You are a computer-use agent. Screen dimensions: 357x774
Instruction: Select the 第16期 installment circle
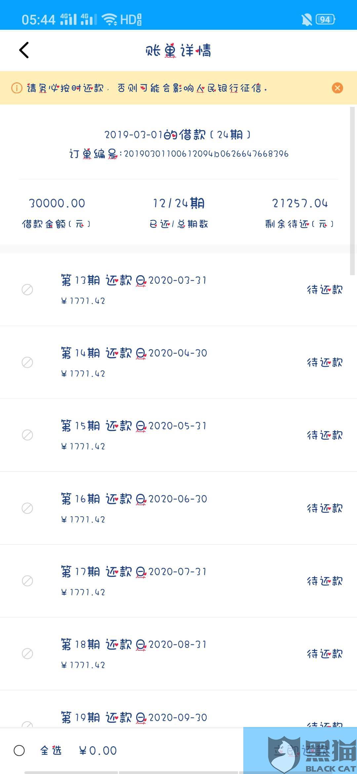pyautogui.click(x=27, y=508)
